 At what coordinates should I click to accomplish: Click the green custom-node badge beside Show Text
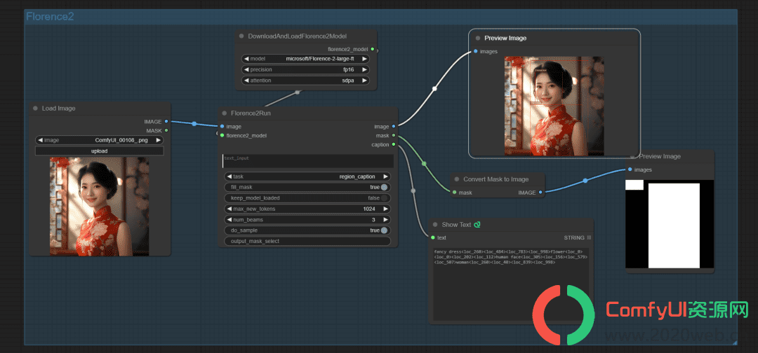[x=477, y=225]
